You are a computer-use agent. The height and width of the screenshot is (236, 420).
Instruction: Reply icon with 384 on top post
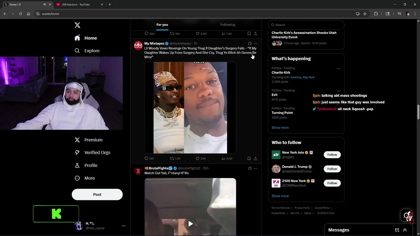[149, 34]
